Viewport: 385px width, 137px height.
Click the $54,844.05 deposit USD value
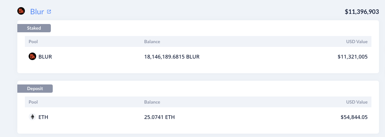354,117
